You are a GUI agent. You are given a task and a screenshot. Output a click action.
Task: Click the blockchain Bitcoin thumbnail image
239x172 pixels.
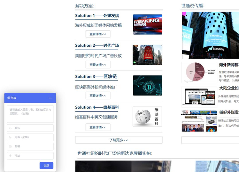click(x=147, y=85)
